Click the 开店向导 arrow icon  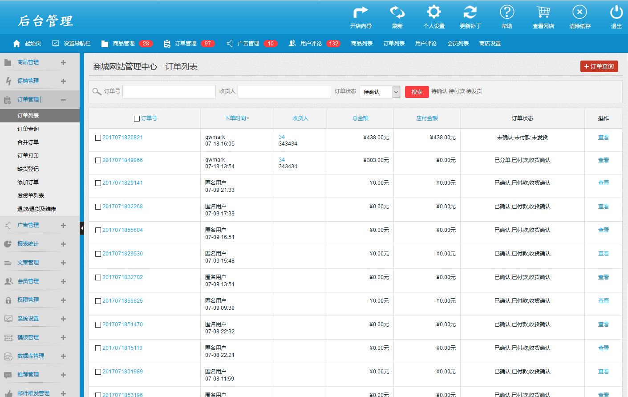[x=361, y=12]
